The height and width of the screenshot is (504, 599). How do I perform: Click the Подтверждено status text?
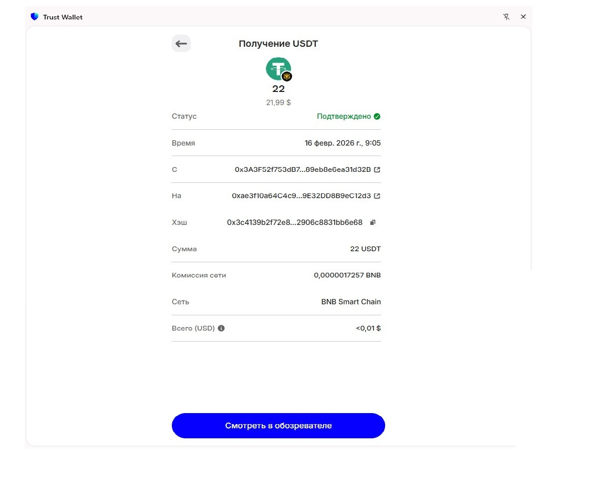point(344,117)
